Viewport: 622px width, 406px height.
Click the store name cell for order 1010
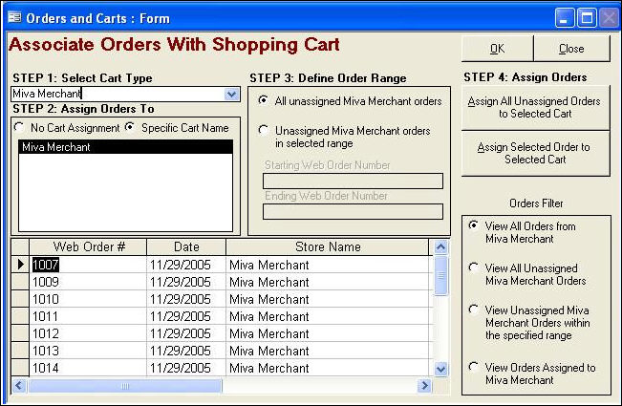[328, 299]
